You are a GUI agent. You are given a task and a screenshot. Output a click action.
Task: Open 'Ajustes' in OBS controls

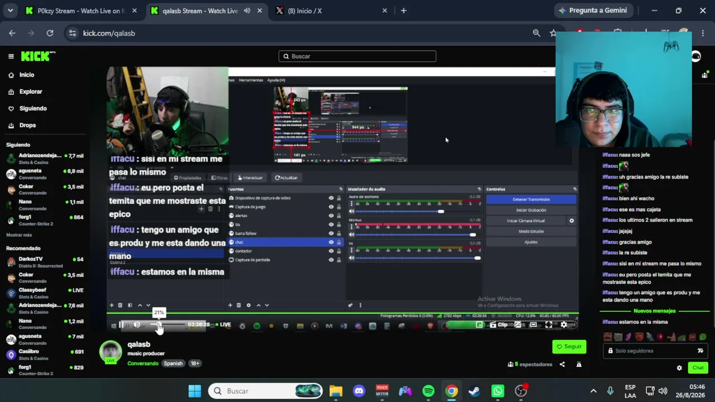click(531, 242)
